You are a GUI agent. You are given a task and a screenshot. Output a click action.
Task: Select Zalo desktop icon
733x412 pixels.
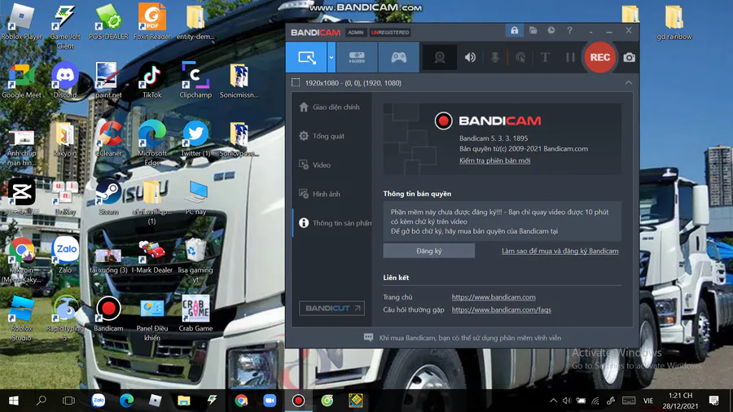tap(65, 256)
